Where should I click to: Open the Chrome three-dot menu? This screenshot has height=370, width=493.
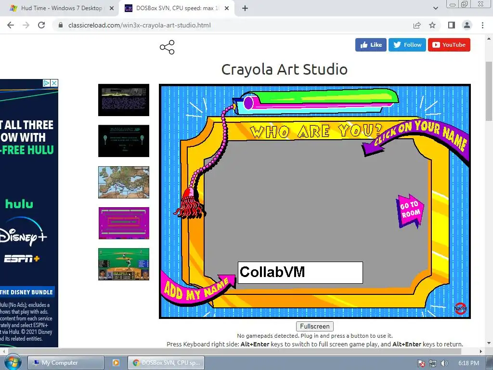tap(482, 25)
